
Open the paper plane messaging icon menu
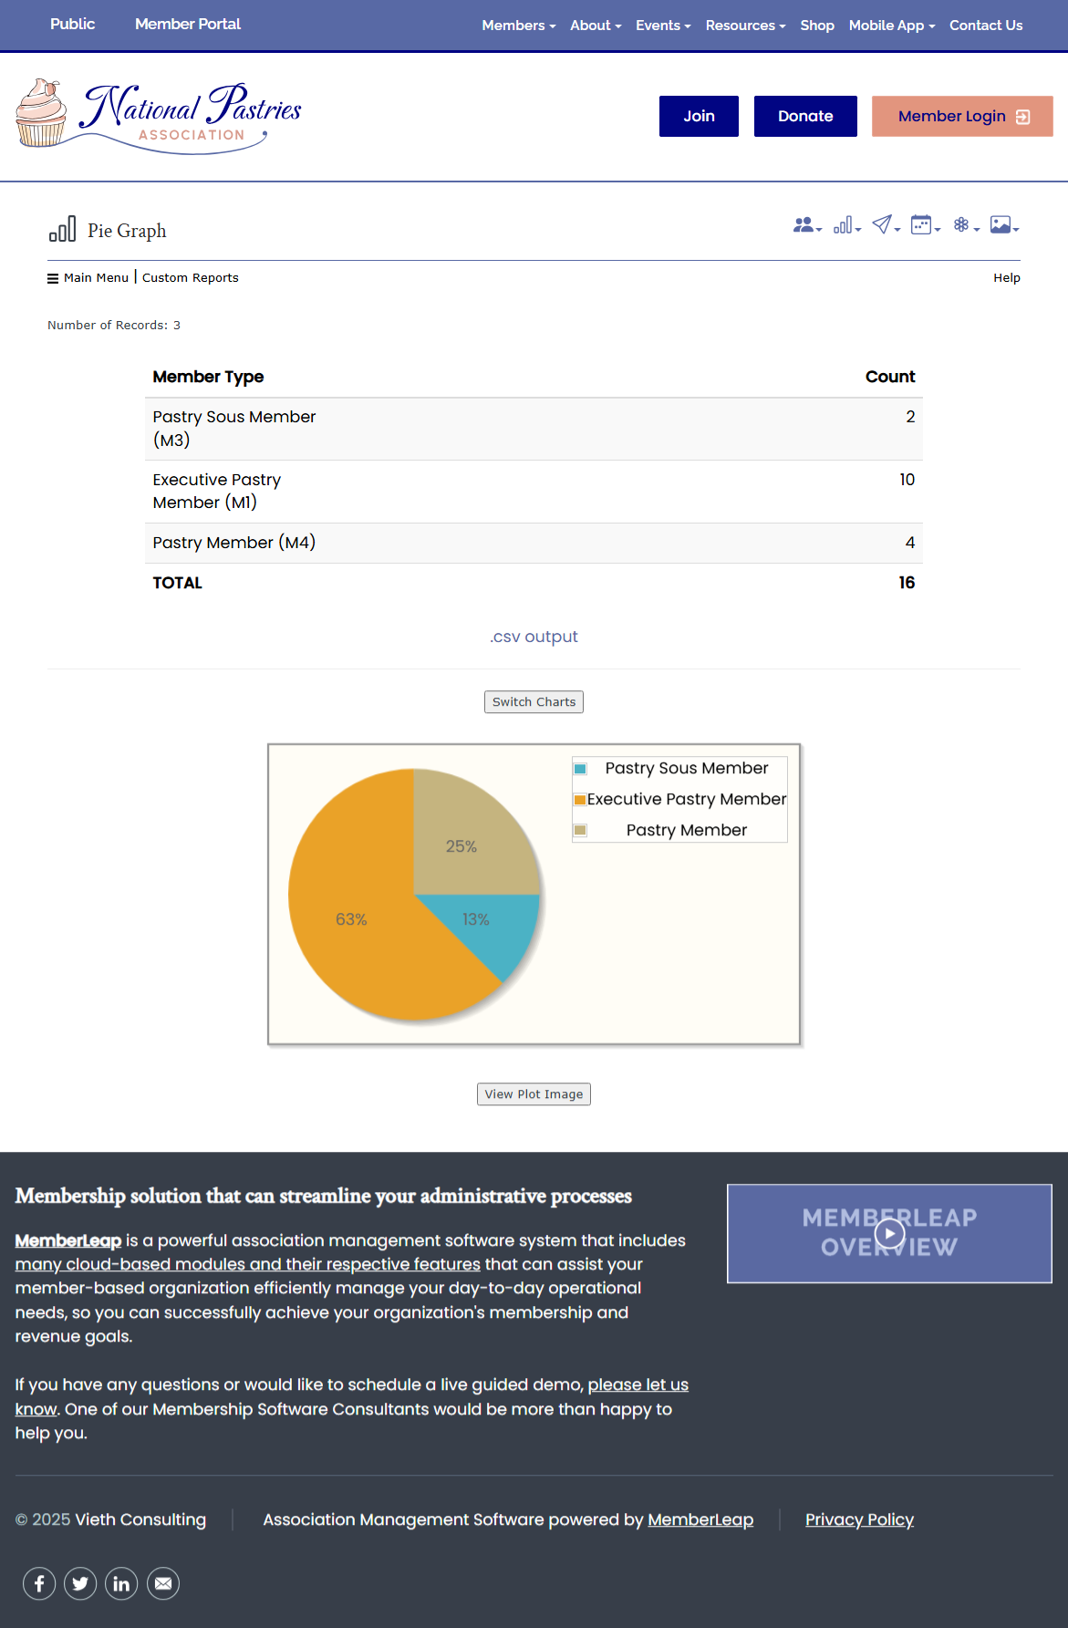coord(886,225)
